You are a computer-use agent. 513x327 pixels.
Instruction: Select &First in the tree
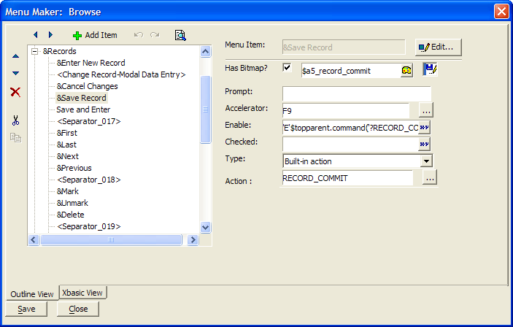click(x=66, y=133)
